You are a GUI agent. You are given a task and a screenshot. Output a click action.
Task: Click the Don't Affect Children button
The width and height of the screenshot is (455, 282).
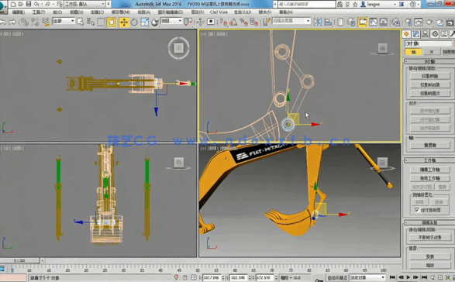429,237
